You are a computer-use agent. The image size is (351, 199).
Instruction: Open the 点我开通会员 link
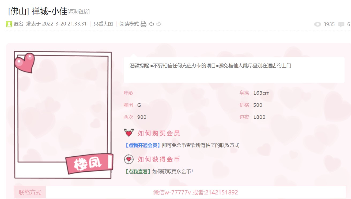click(143, 145)
